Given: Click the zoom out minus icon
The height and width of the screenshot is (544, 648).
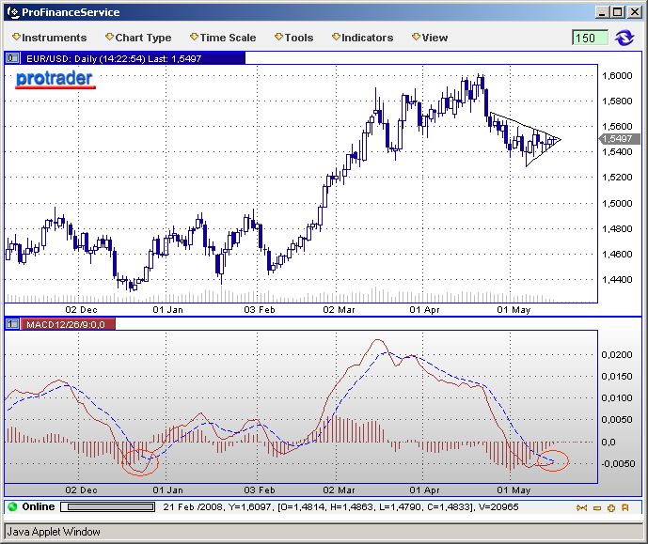Looking at the screenshot, I should [x=597, y=508].
